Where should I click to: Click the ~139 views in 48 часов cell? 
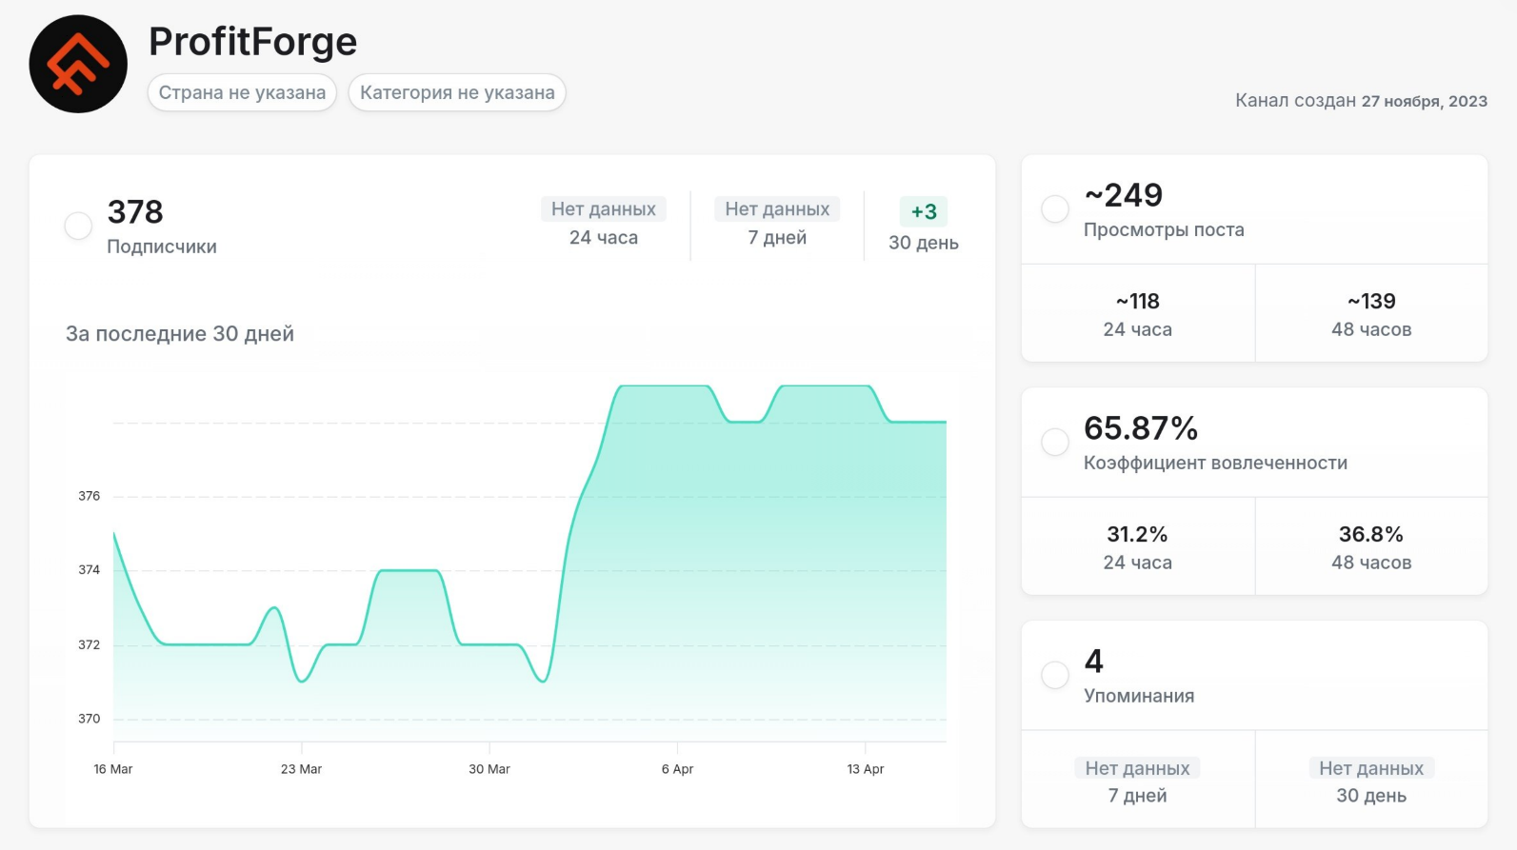pos(1371,314)
